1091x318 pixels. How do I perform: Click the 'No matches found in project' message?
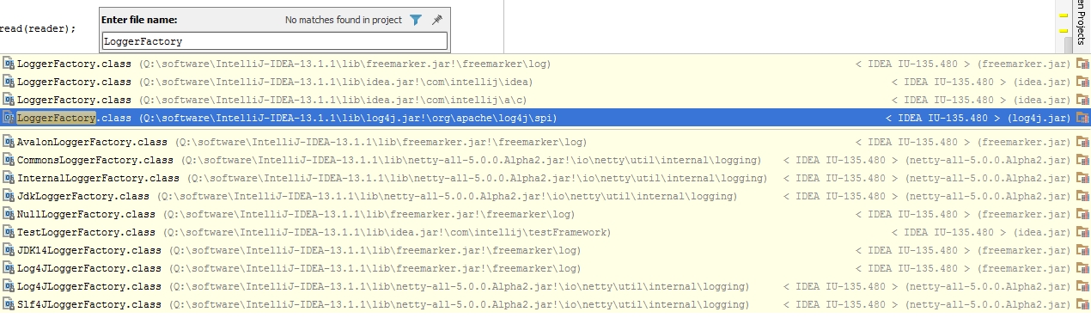(344, 20)
